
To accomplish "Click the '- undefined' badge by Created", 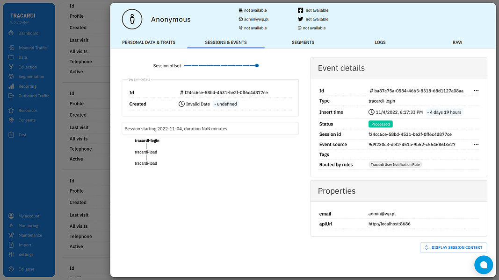I will click(x=225, y=104).
